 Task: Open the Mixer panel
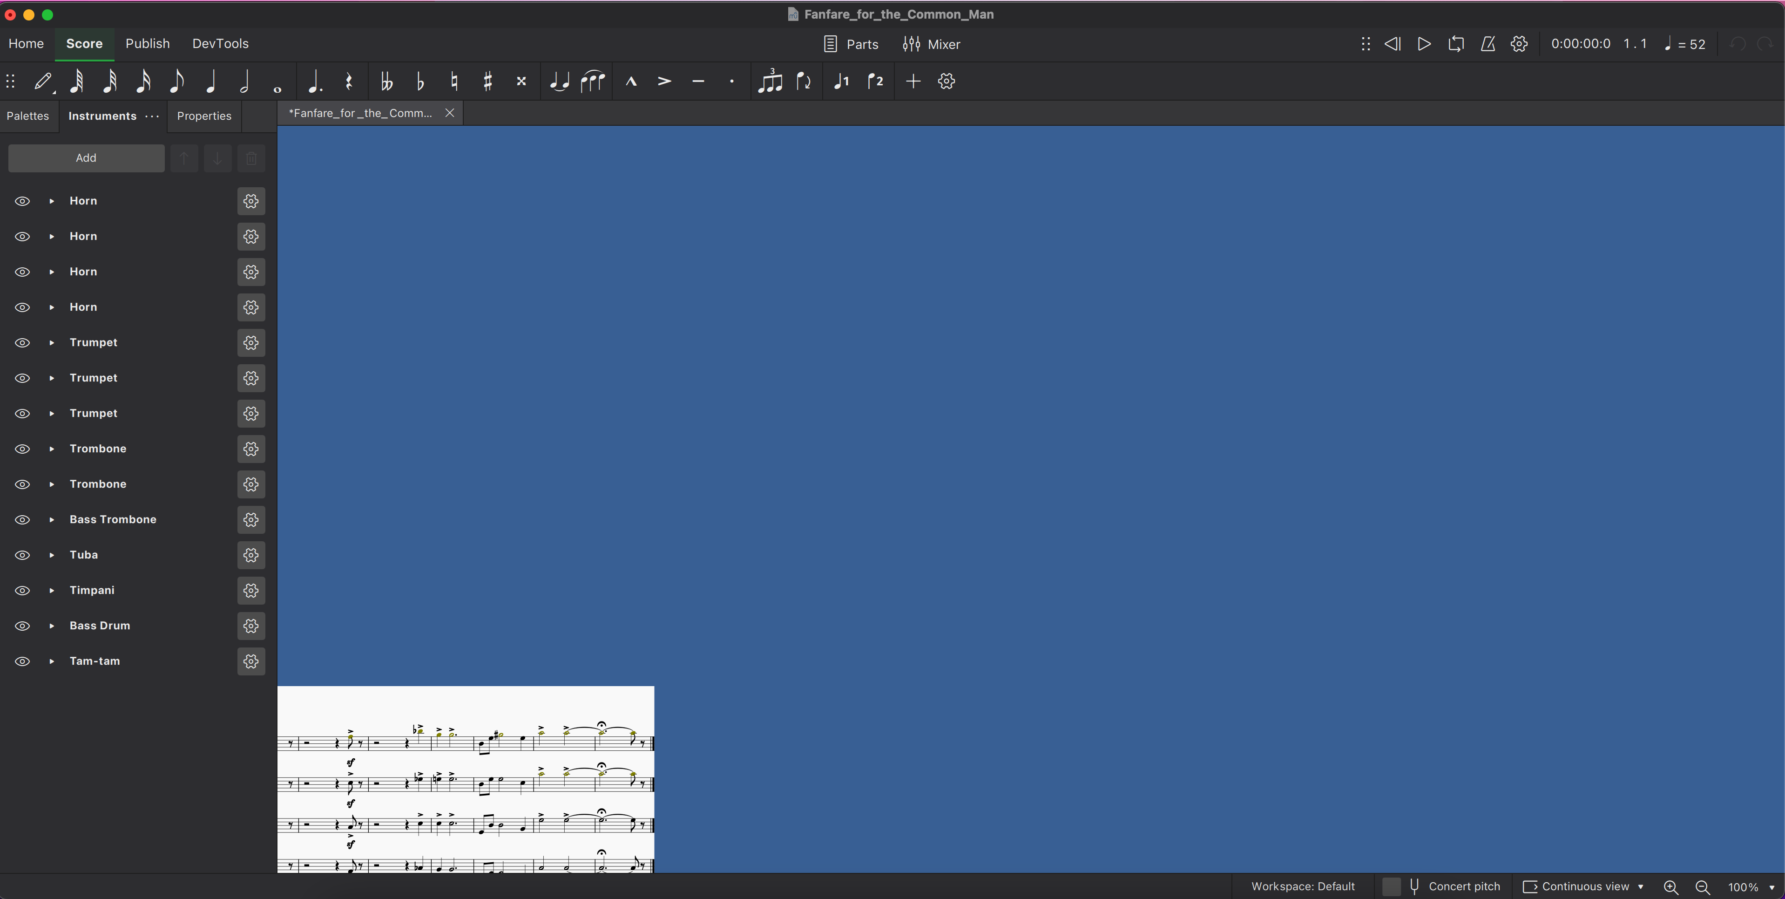coord(931,44)
